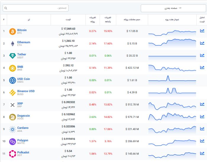Open price analysis chart icon for BNB
207x162 pixels.
(x=202, y=67)
